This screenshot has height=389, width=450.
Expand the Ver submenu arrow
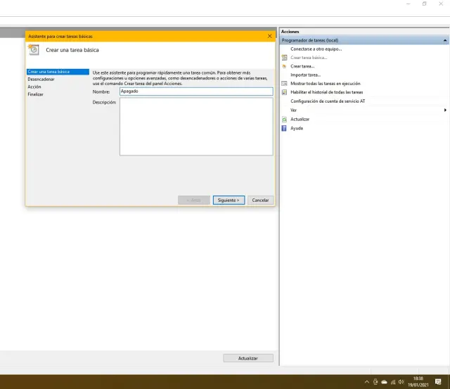click(x=445, y=110)
